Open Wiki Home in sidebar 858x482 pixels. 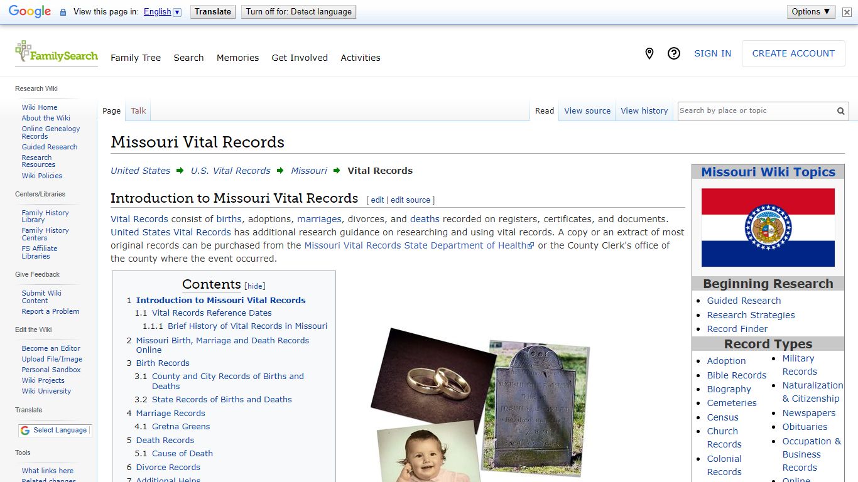(40, 107)
